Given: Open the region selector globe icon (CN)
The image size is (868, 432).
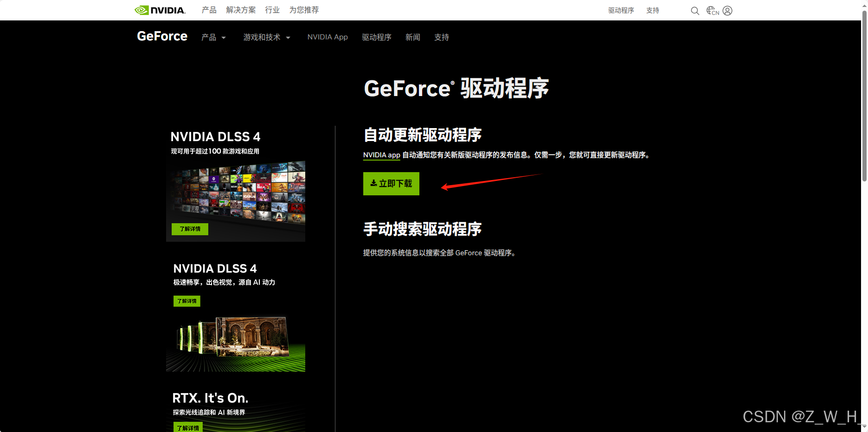Looking at the screenshot, I should pyautogui.click(x=713, y=11).
